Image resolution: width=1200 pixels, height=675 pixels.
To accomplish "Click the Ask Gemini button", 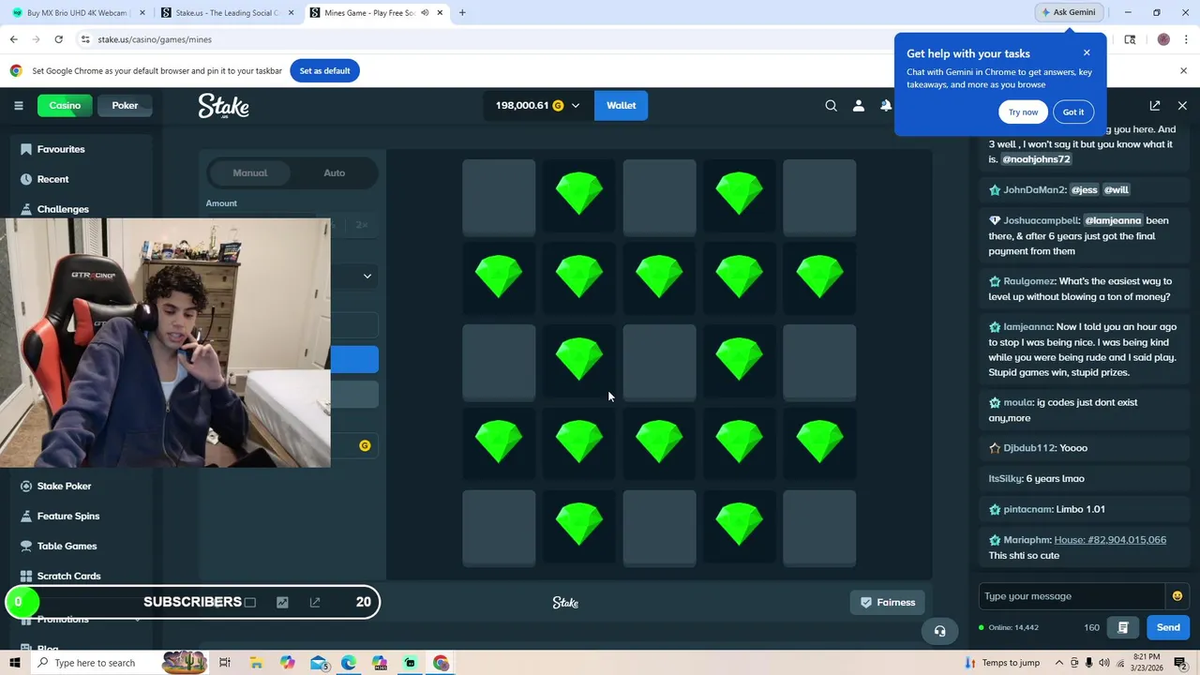I will (x=1068, y=12).
